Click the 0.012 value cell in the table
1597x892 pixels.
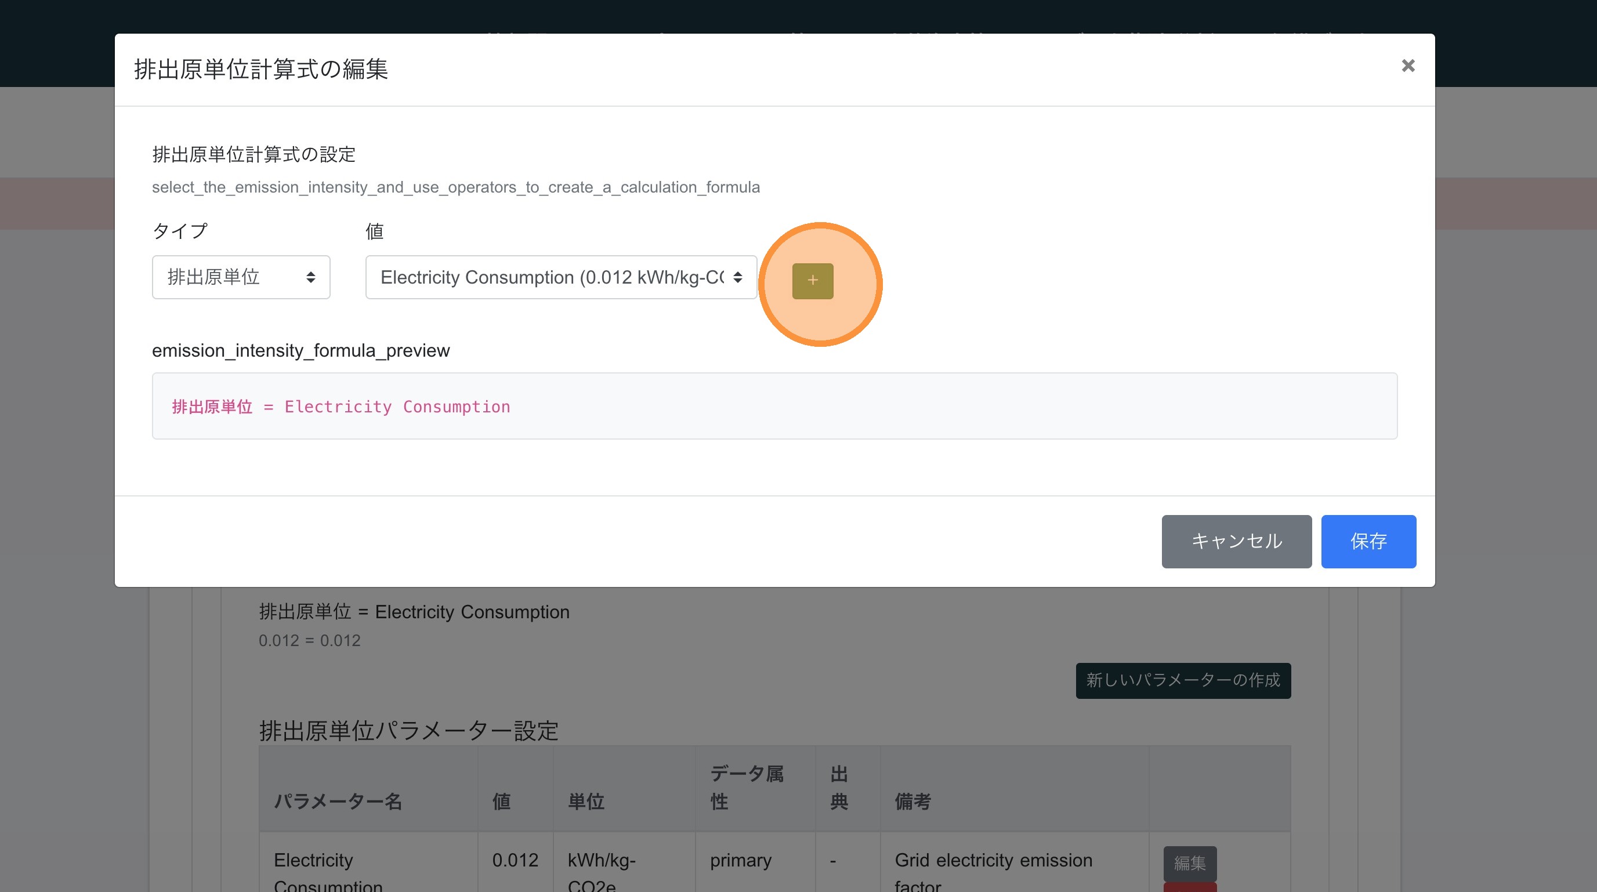515,860
